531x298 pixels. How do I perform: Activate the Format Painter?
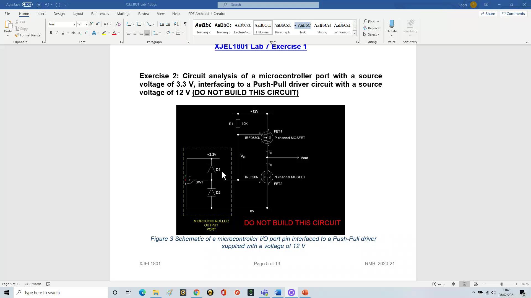tap(28, 35)
